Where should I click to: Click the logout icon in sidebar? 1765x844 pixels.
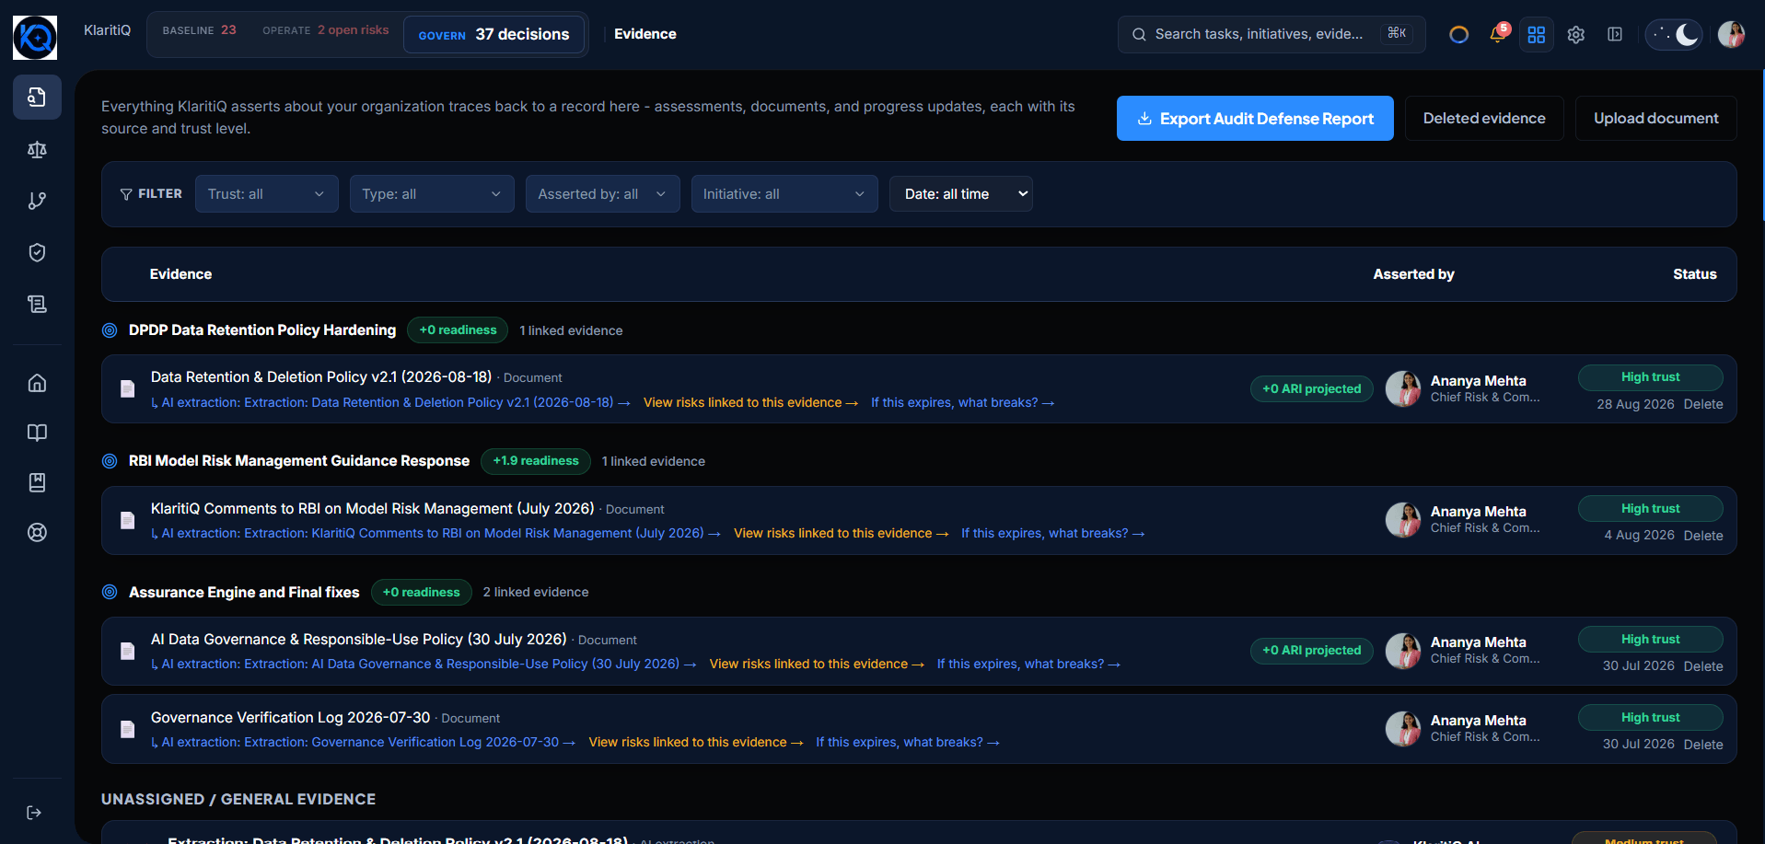(x=34, y=812)
